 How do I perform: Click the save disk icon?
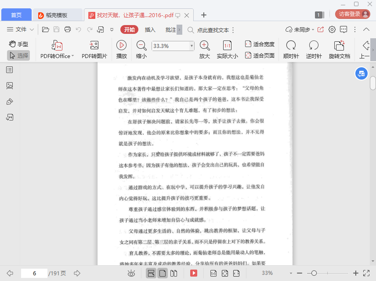pyautogui.click(x=56, y=29)
